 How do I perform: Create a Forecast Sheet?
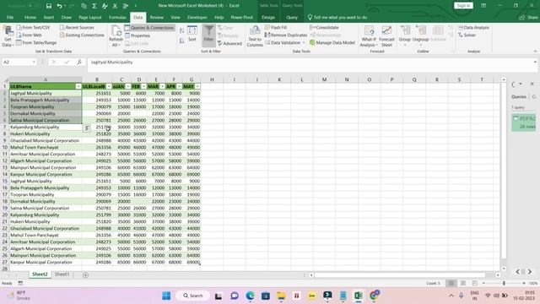(386, 36)
